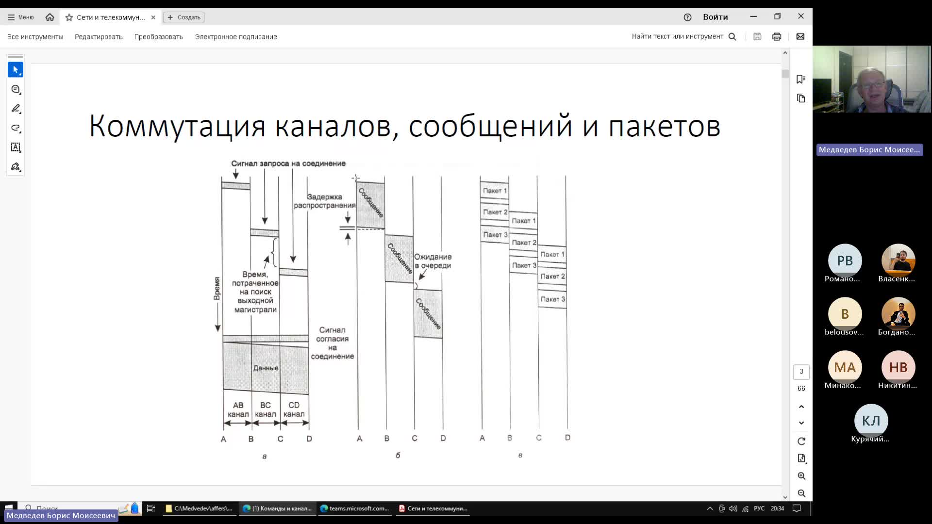Viewport: 932px width, 524px height.
Task: Select the signature fill tool
Action: tap(16, 167)
